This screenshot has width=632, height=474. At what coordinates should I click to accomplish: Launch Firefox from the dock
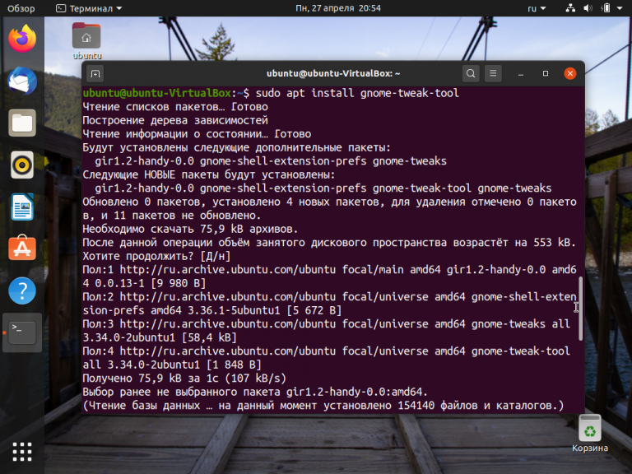pyautogui.click(x=22, y=39)
